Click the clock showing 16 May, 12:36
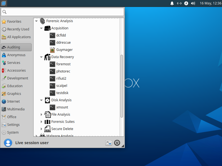Image resolution: width=222 pixels, height=166 pixels. coord(210,3)
